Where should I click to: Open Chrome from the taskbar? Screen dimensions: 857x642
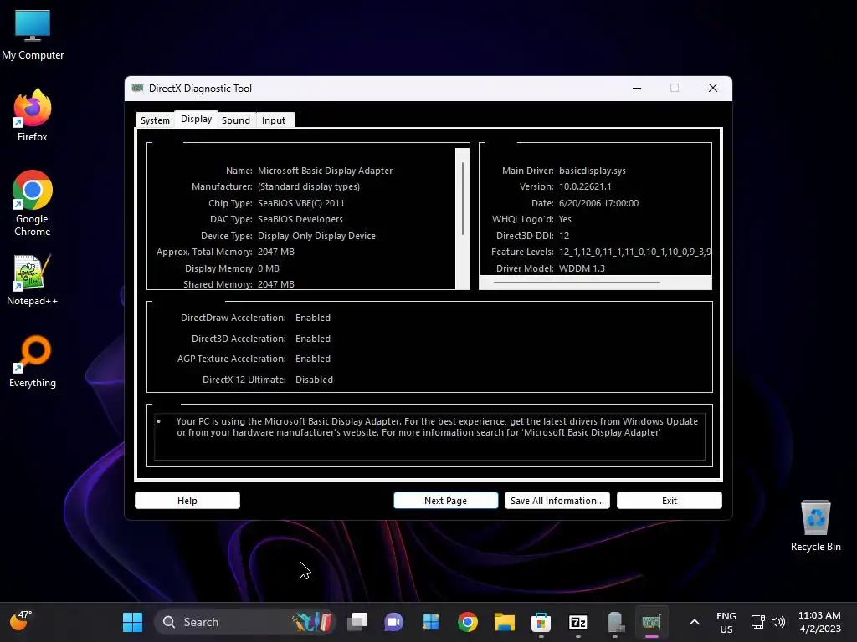(x=467, y=622)
